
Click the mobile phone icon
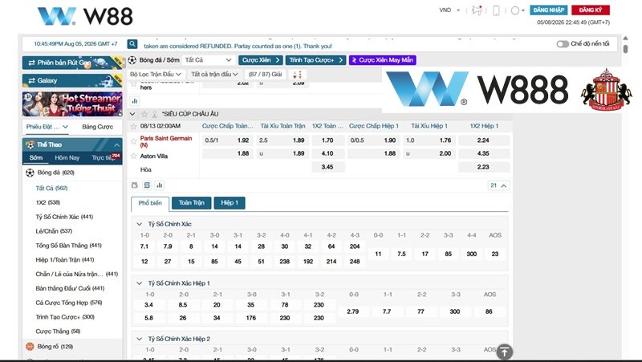(496, 10)
